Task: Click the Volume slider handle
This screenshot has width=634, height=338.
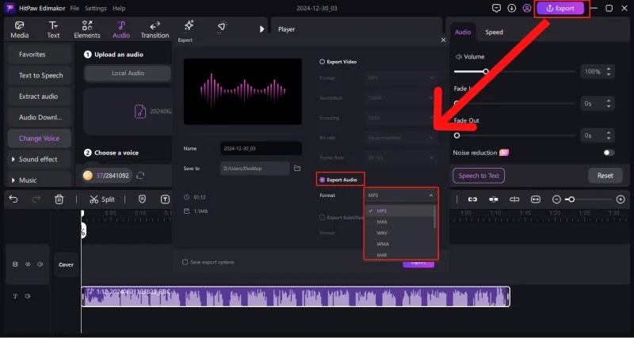Action: click(485, 71)
